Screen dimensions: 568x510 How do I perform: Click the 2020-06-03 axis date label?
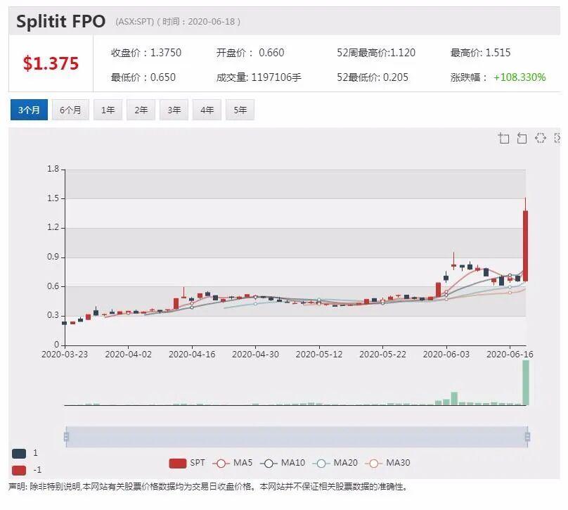(x=446, y=355)
